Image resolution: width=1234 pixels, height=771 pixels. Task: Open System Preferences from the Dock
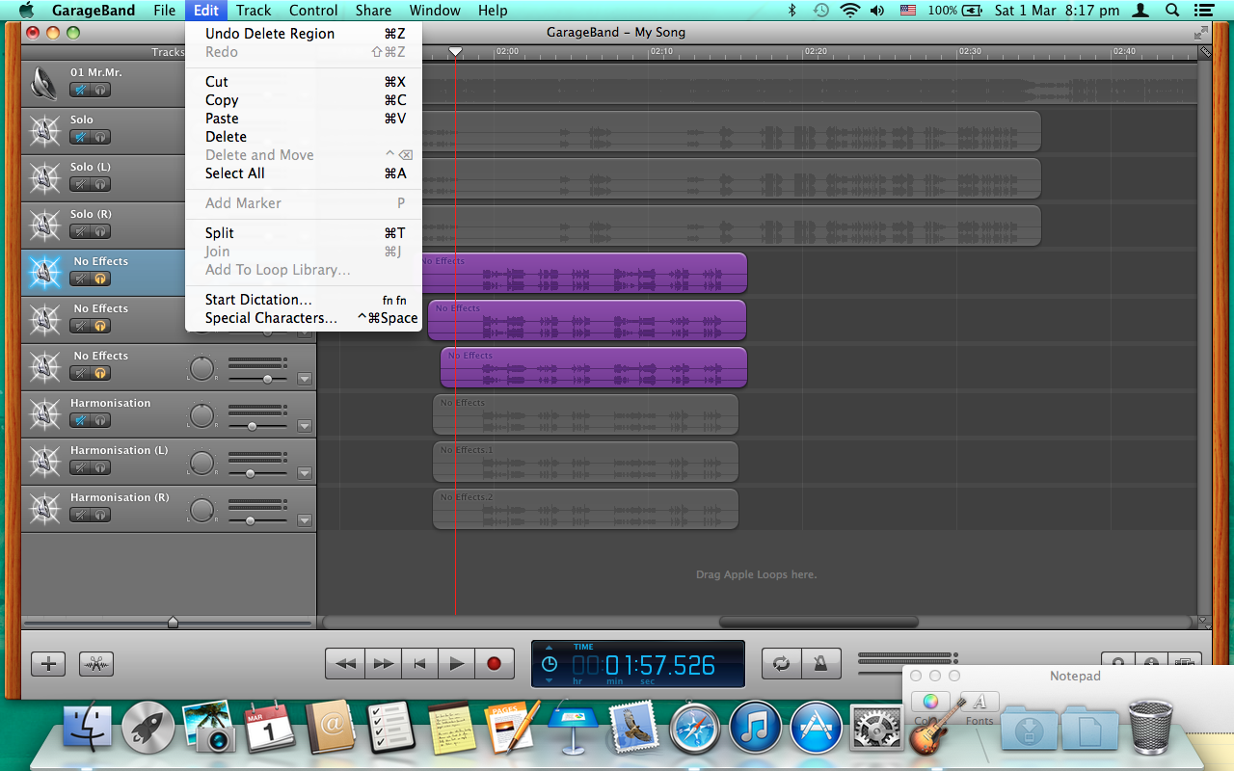pyautogui.click(x=875, y=728)
